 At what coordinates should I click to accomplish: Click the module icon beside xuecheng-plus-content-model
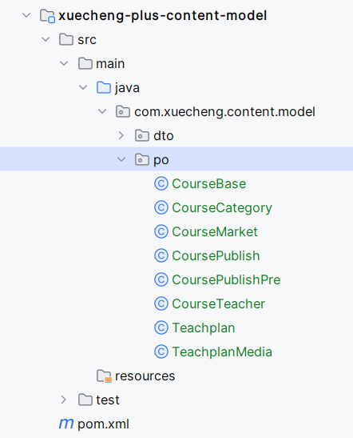(47, 16)
